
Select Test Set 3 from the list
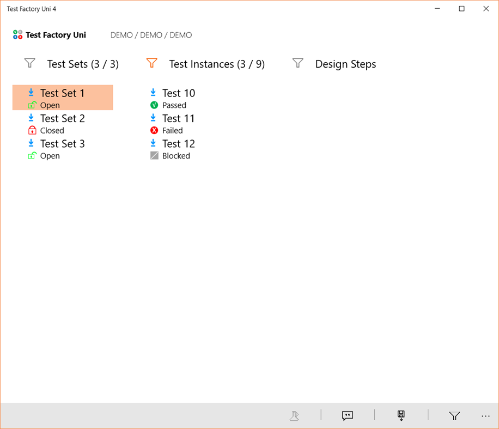62,143
